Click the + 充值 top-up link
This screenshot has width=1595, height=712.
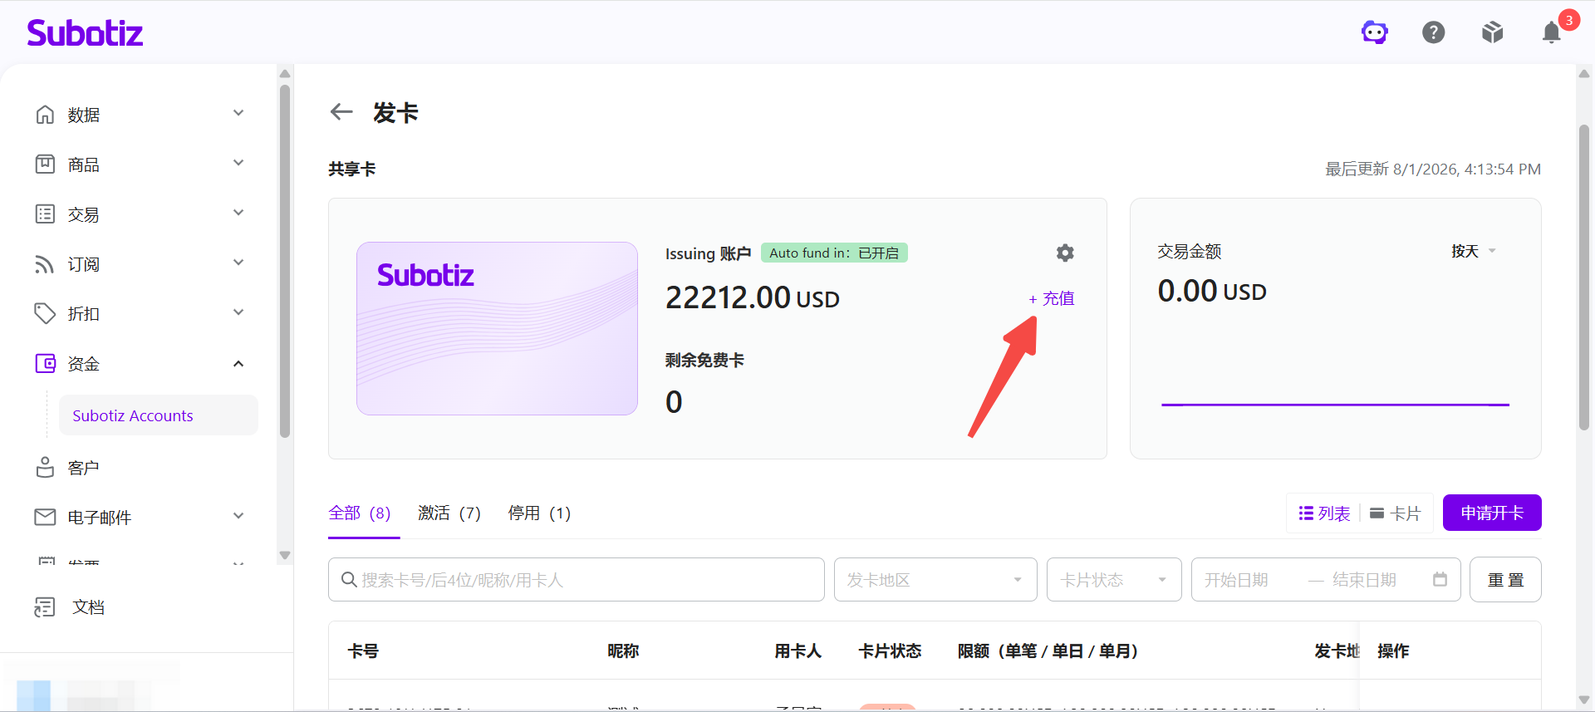pos(1052,298)
